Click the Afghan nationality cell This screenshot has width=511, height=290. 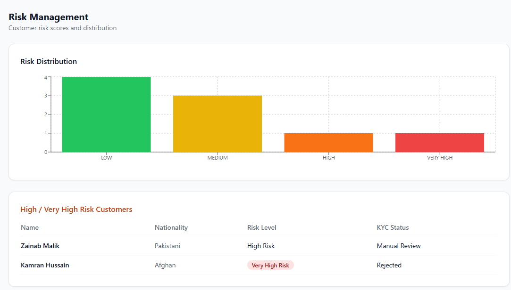point(165,266)
